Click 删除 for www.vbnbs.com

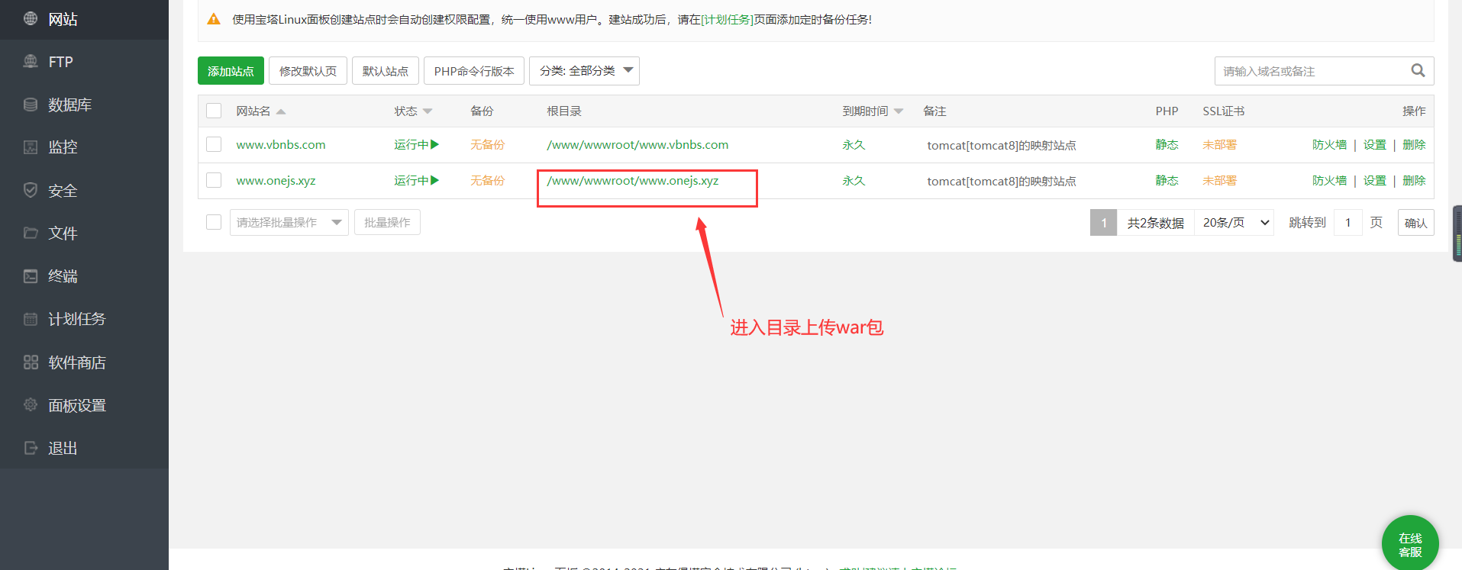(1414, 144)
